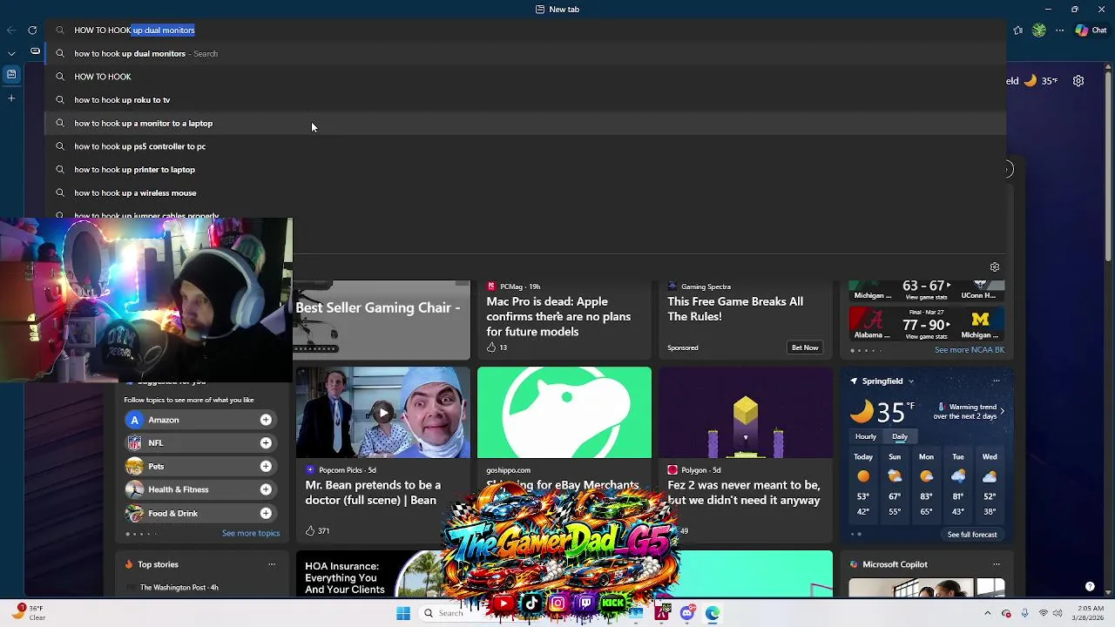Image resolution: width=1115 pixels, height=627 pixels.
Task: Switch weather to the Hourly tab
Action: coord(866,436)
